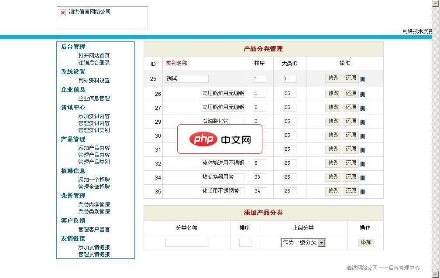Click 添加一个招聘 under 招聘信息

[95, 180]
